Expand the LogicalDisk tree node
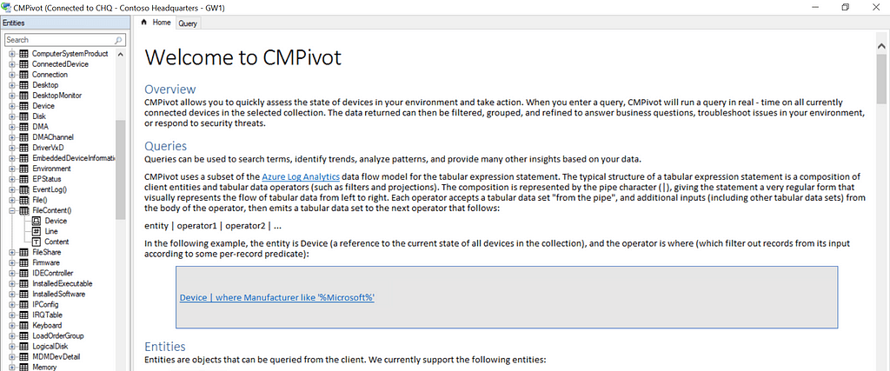 (12, 346)
